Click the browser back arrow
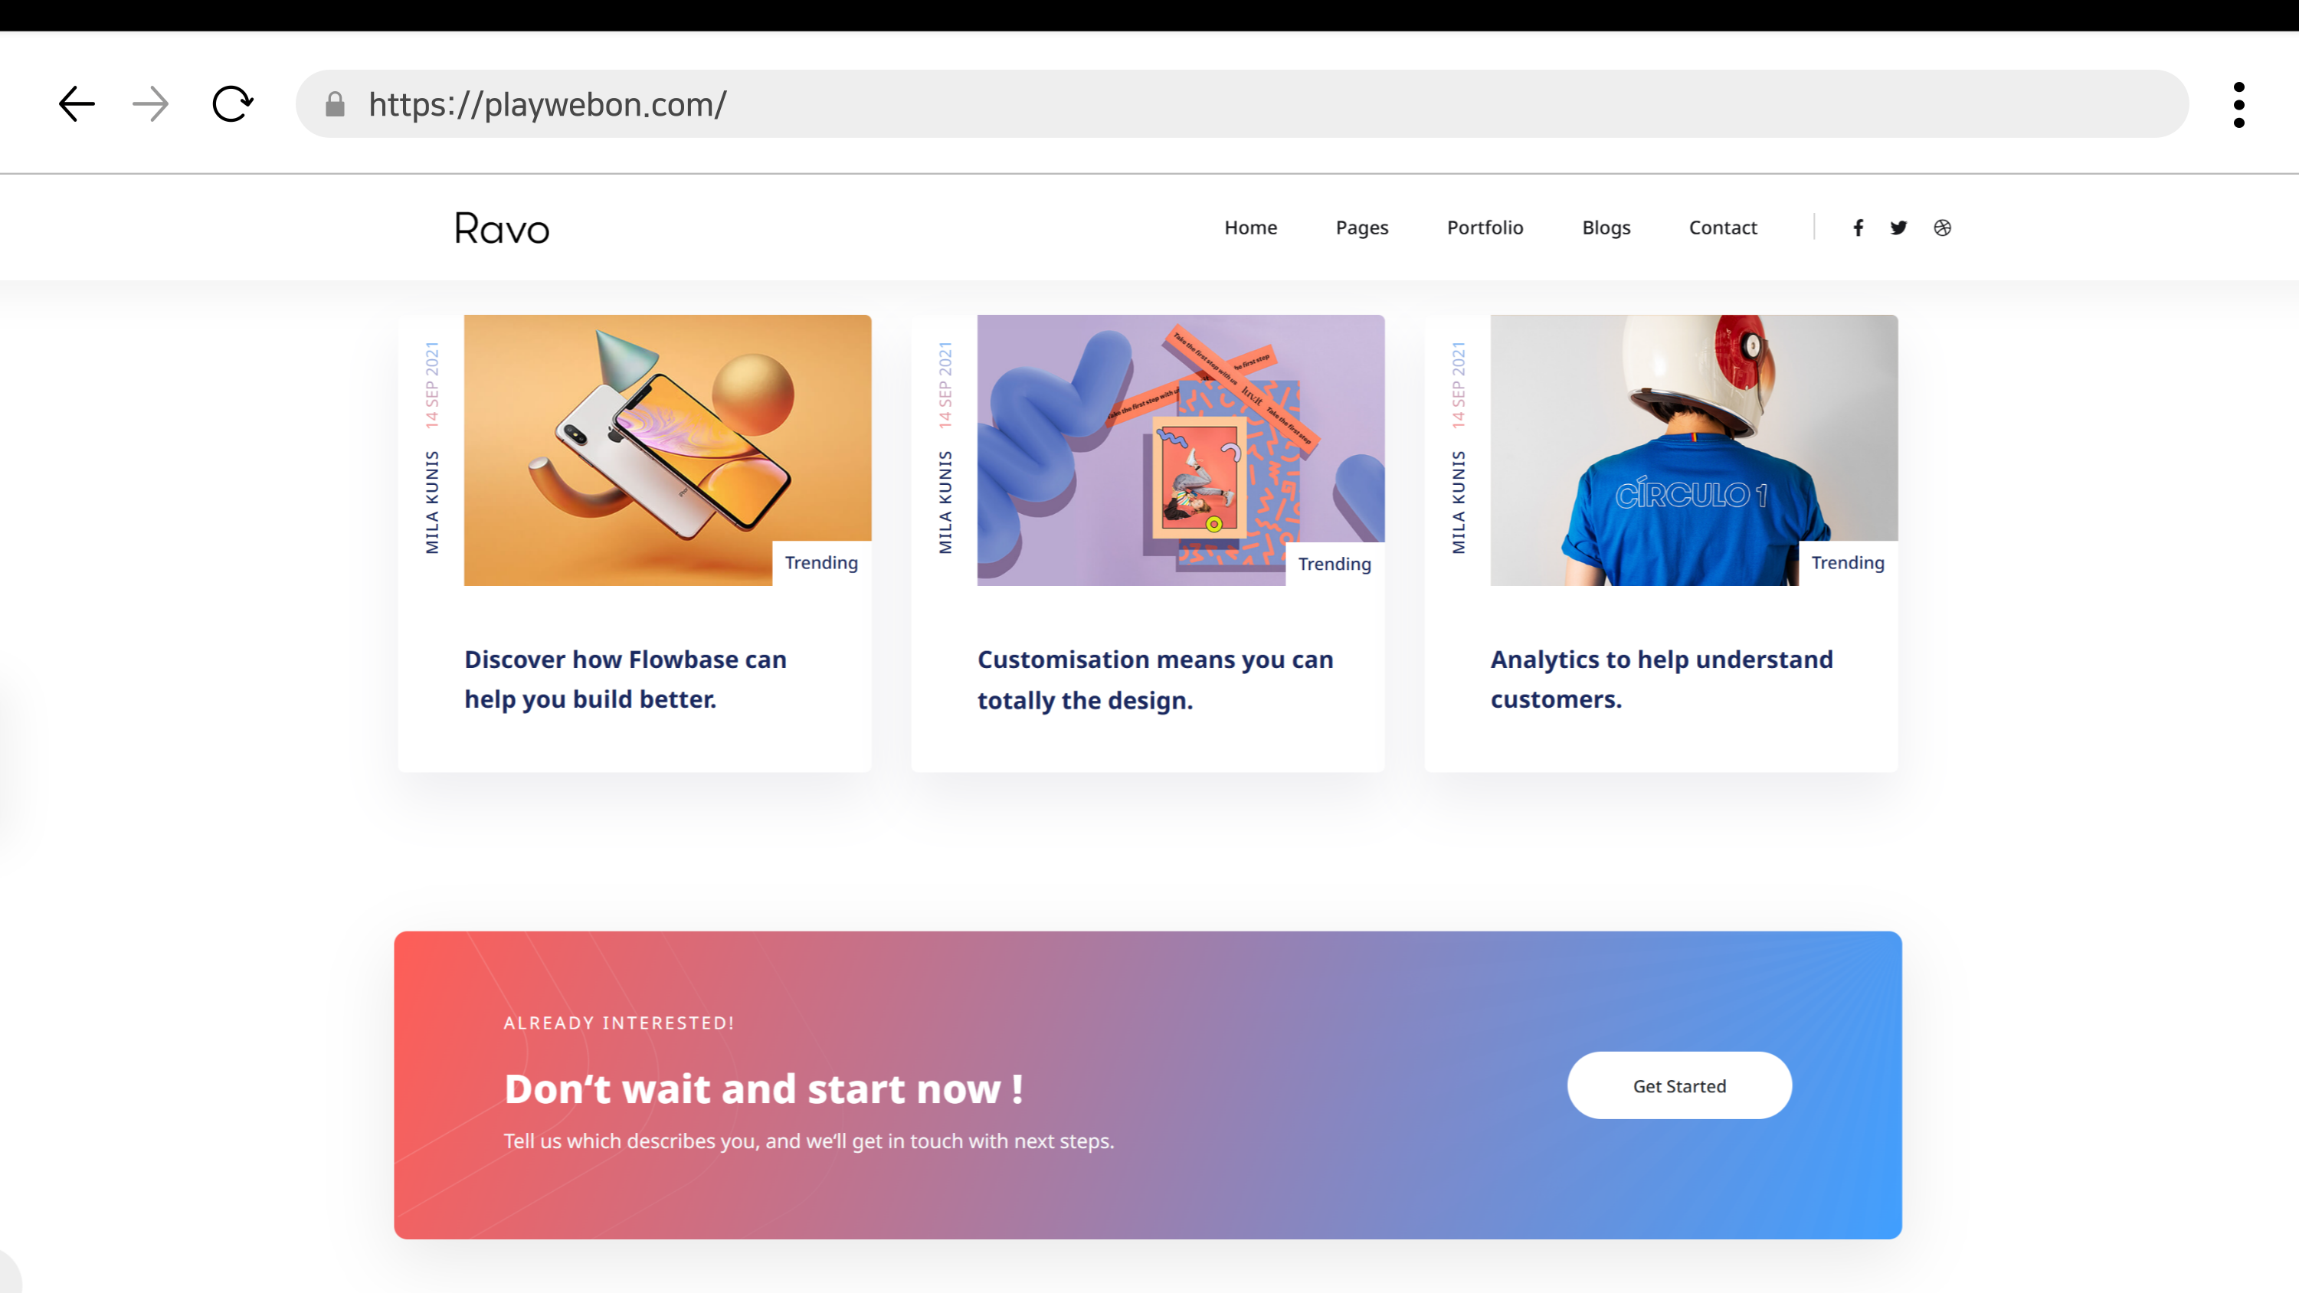Viewport: 2299px width, 1293px height. pyautogui.click(x=77, y=104)
